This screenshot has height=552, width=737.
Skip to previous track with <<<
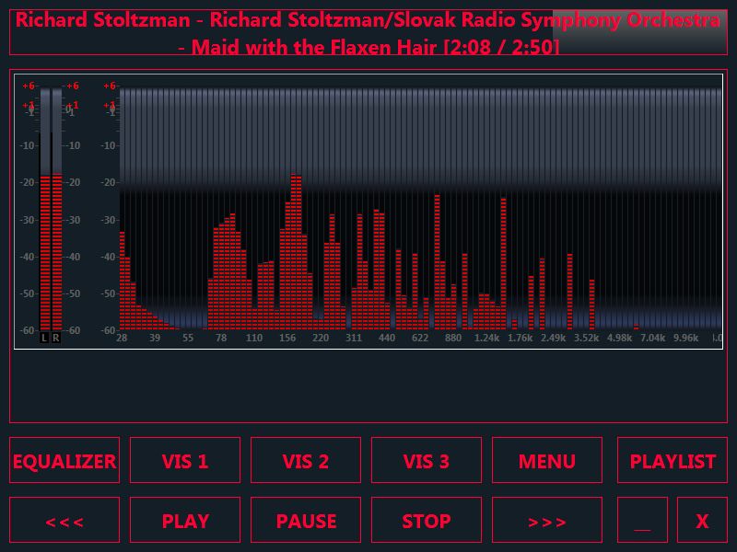(x=64, y=521)
